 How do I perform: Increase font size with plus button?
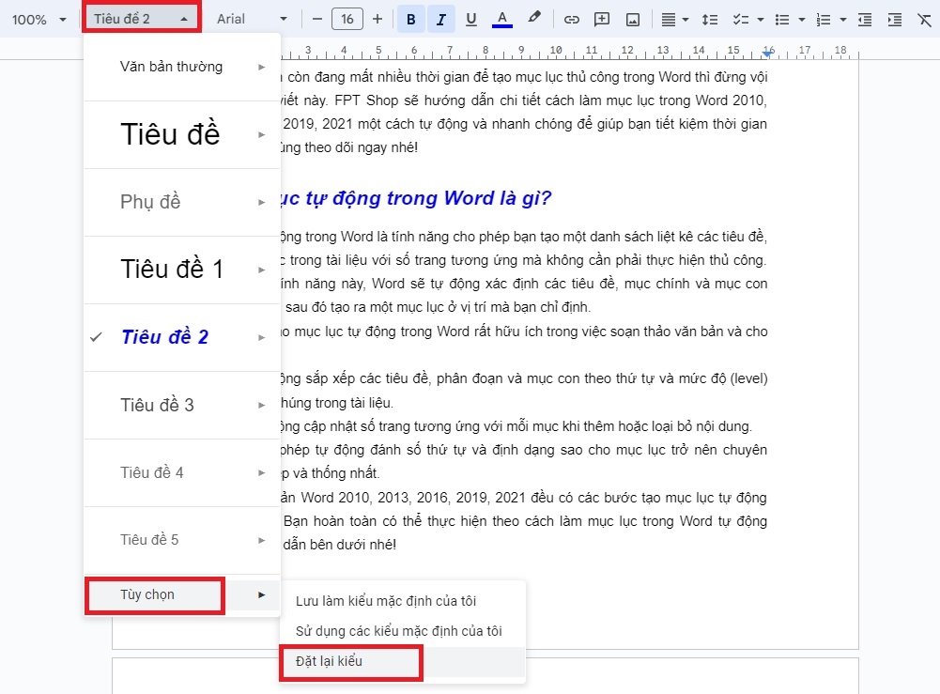[x=378, y=19]
